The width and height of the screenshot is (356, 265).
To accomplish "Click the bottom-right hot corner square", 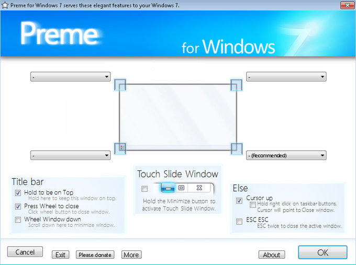I will [x=237, y=148].
